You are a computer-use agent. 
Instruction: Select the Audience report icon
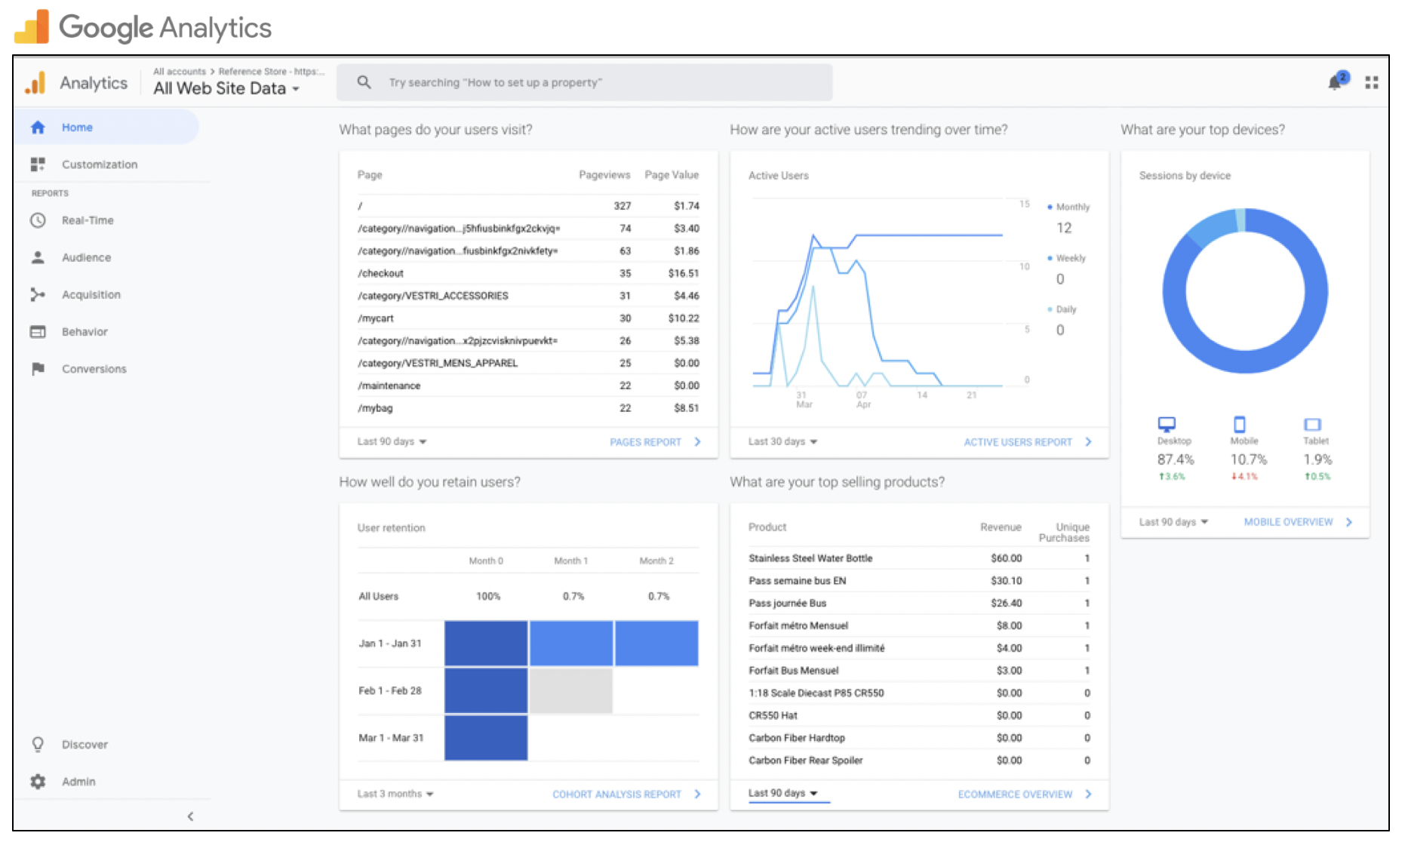[38, 257]
